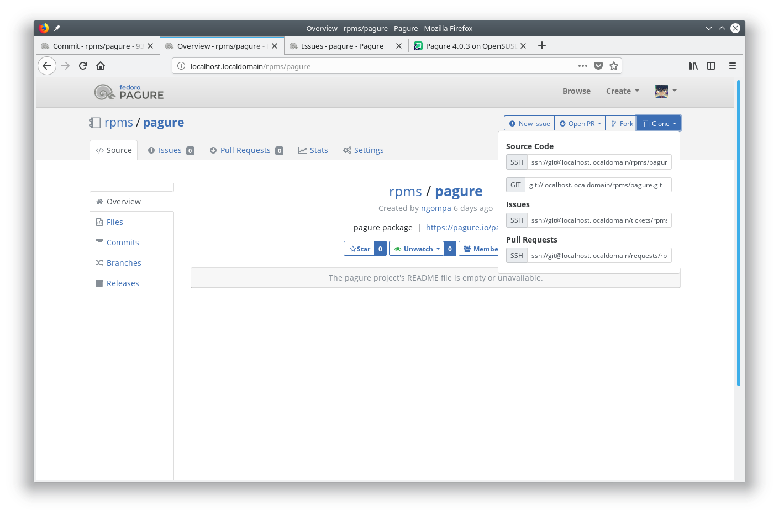The width and height of the screenshot is (779, 516).
Task: Select the Source Code SSH clone URL field
Action: point(599,162)
